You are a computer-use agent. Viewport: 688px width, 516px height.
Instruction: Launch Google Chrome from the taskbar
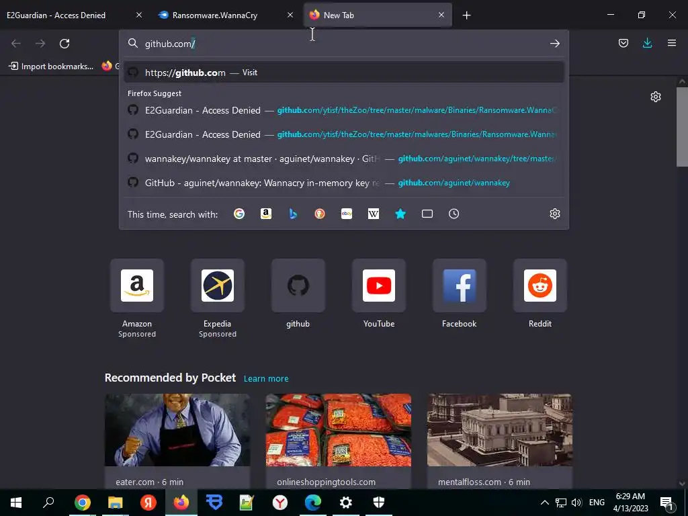(x=82, y=503)
